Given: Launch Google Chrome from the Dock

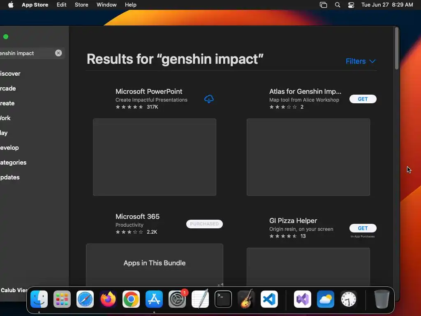Looking at the screenshot, I should (131, 299).
